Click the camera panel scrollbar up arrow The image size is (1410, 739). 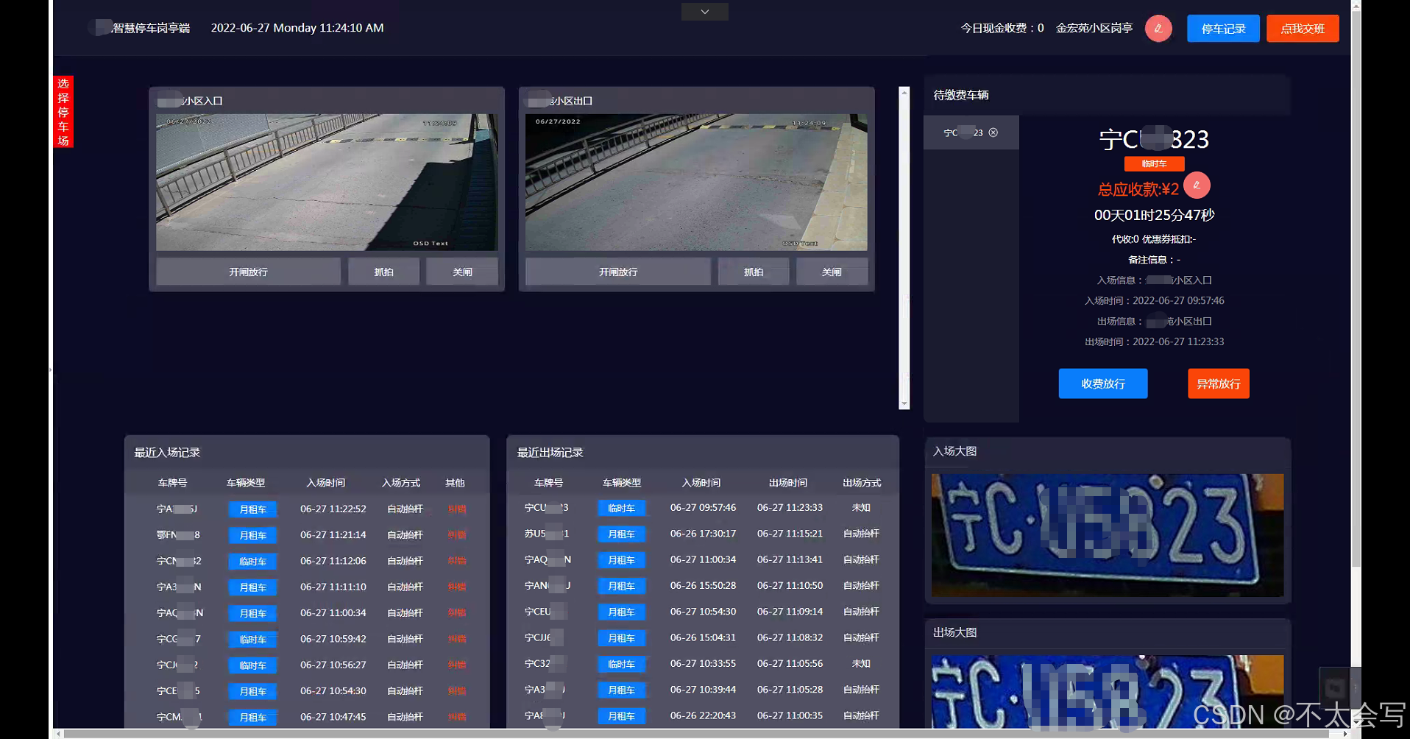pyautogui.click(x=904, y=92)
